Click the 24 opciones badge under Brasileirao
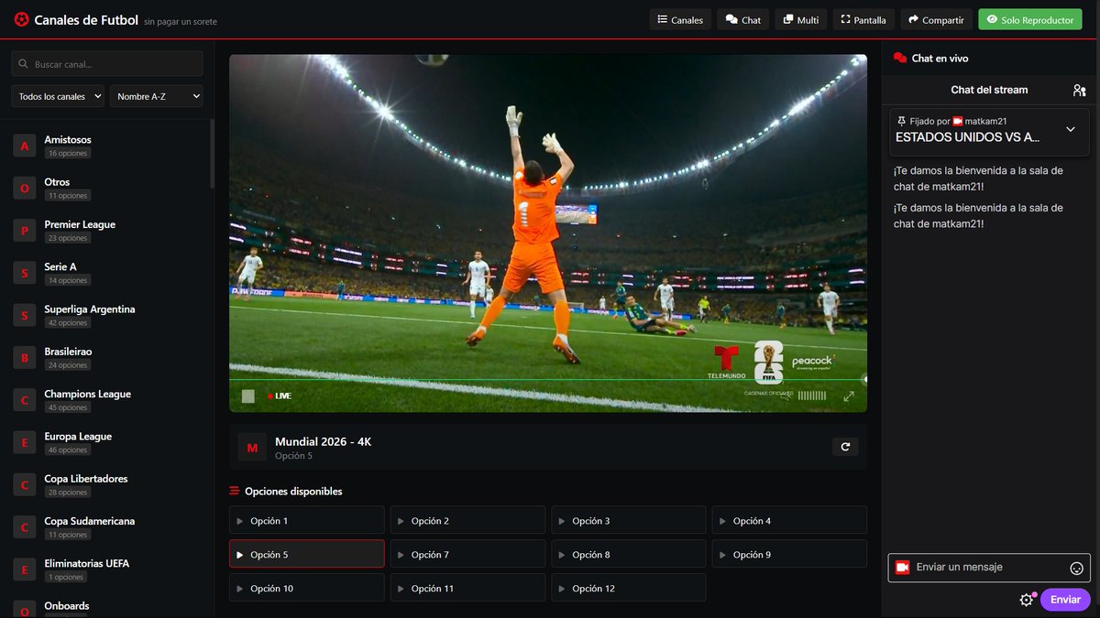Screen dimensions: 1100x618 click(68, 365)
